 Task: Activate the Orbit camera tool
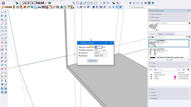(2, 69)
